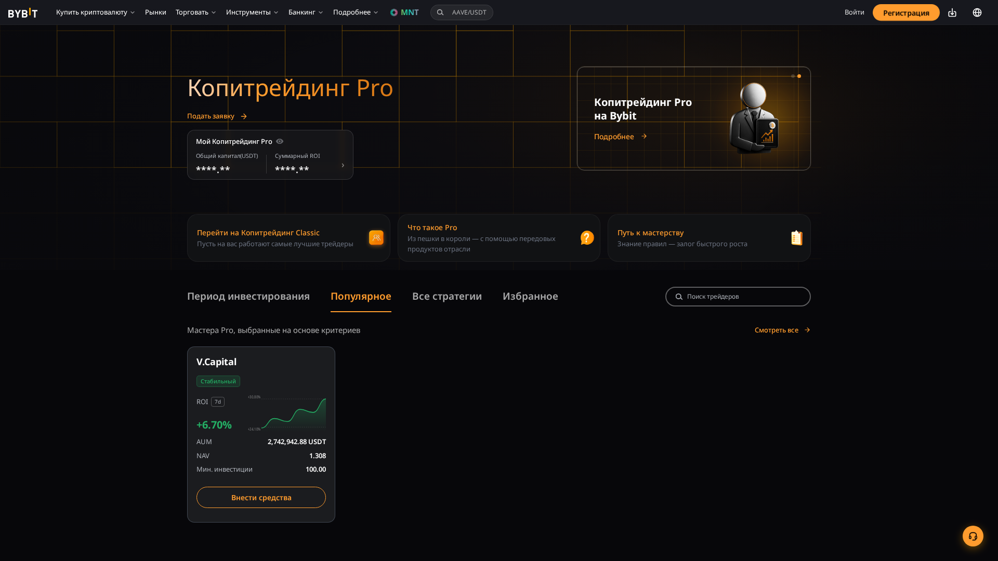Image resolution: width=998 pixels, height=561 pixels.
Task: Click Войти login link
Action: 854,12
